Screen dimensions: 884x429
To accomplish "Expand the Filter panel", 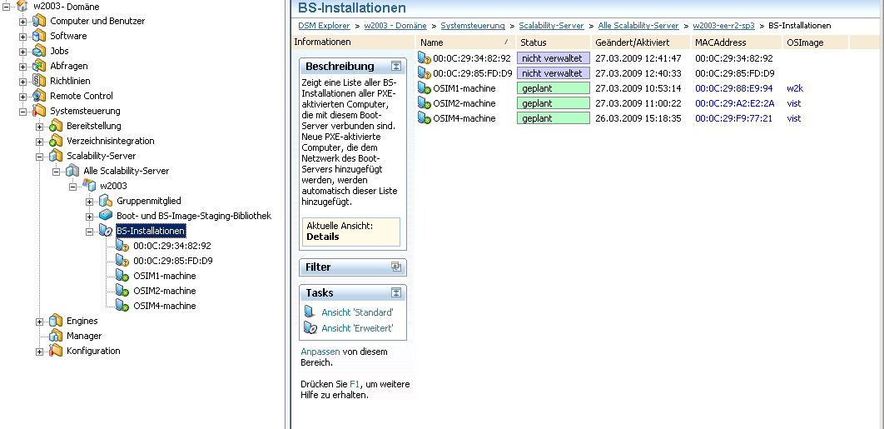I will tap(396, 267).
